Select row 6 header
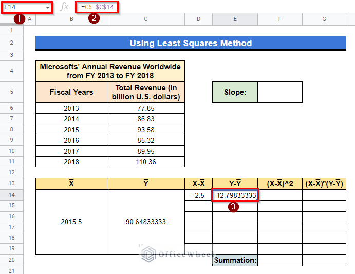Viewport: 355px width, 274px height. pos(11,108)
